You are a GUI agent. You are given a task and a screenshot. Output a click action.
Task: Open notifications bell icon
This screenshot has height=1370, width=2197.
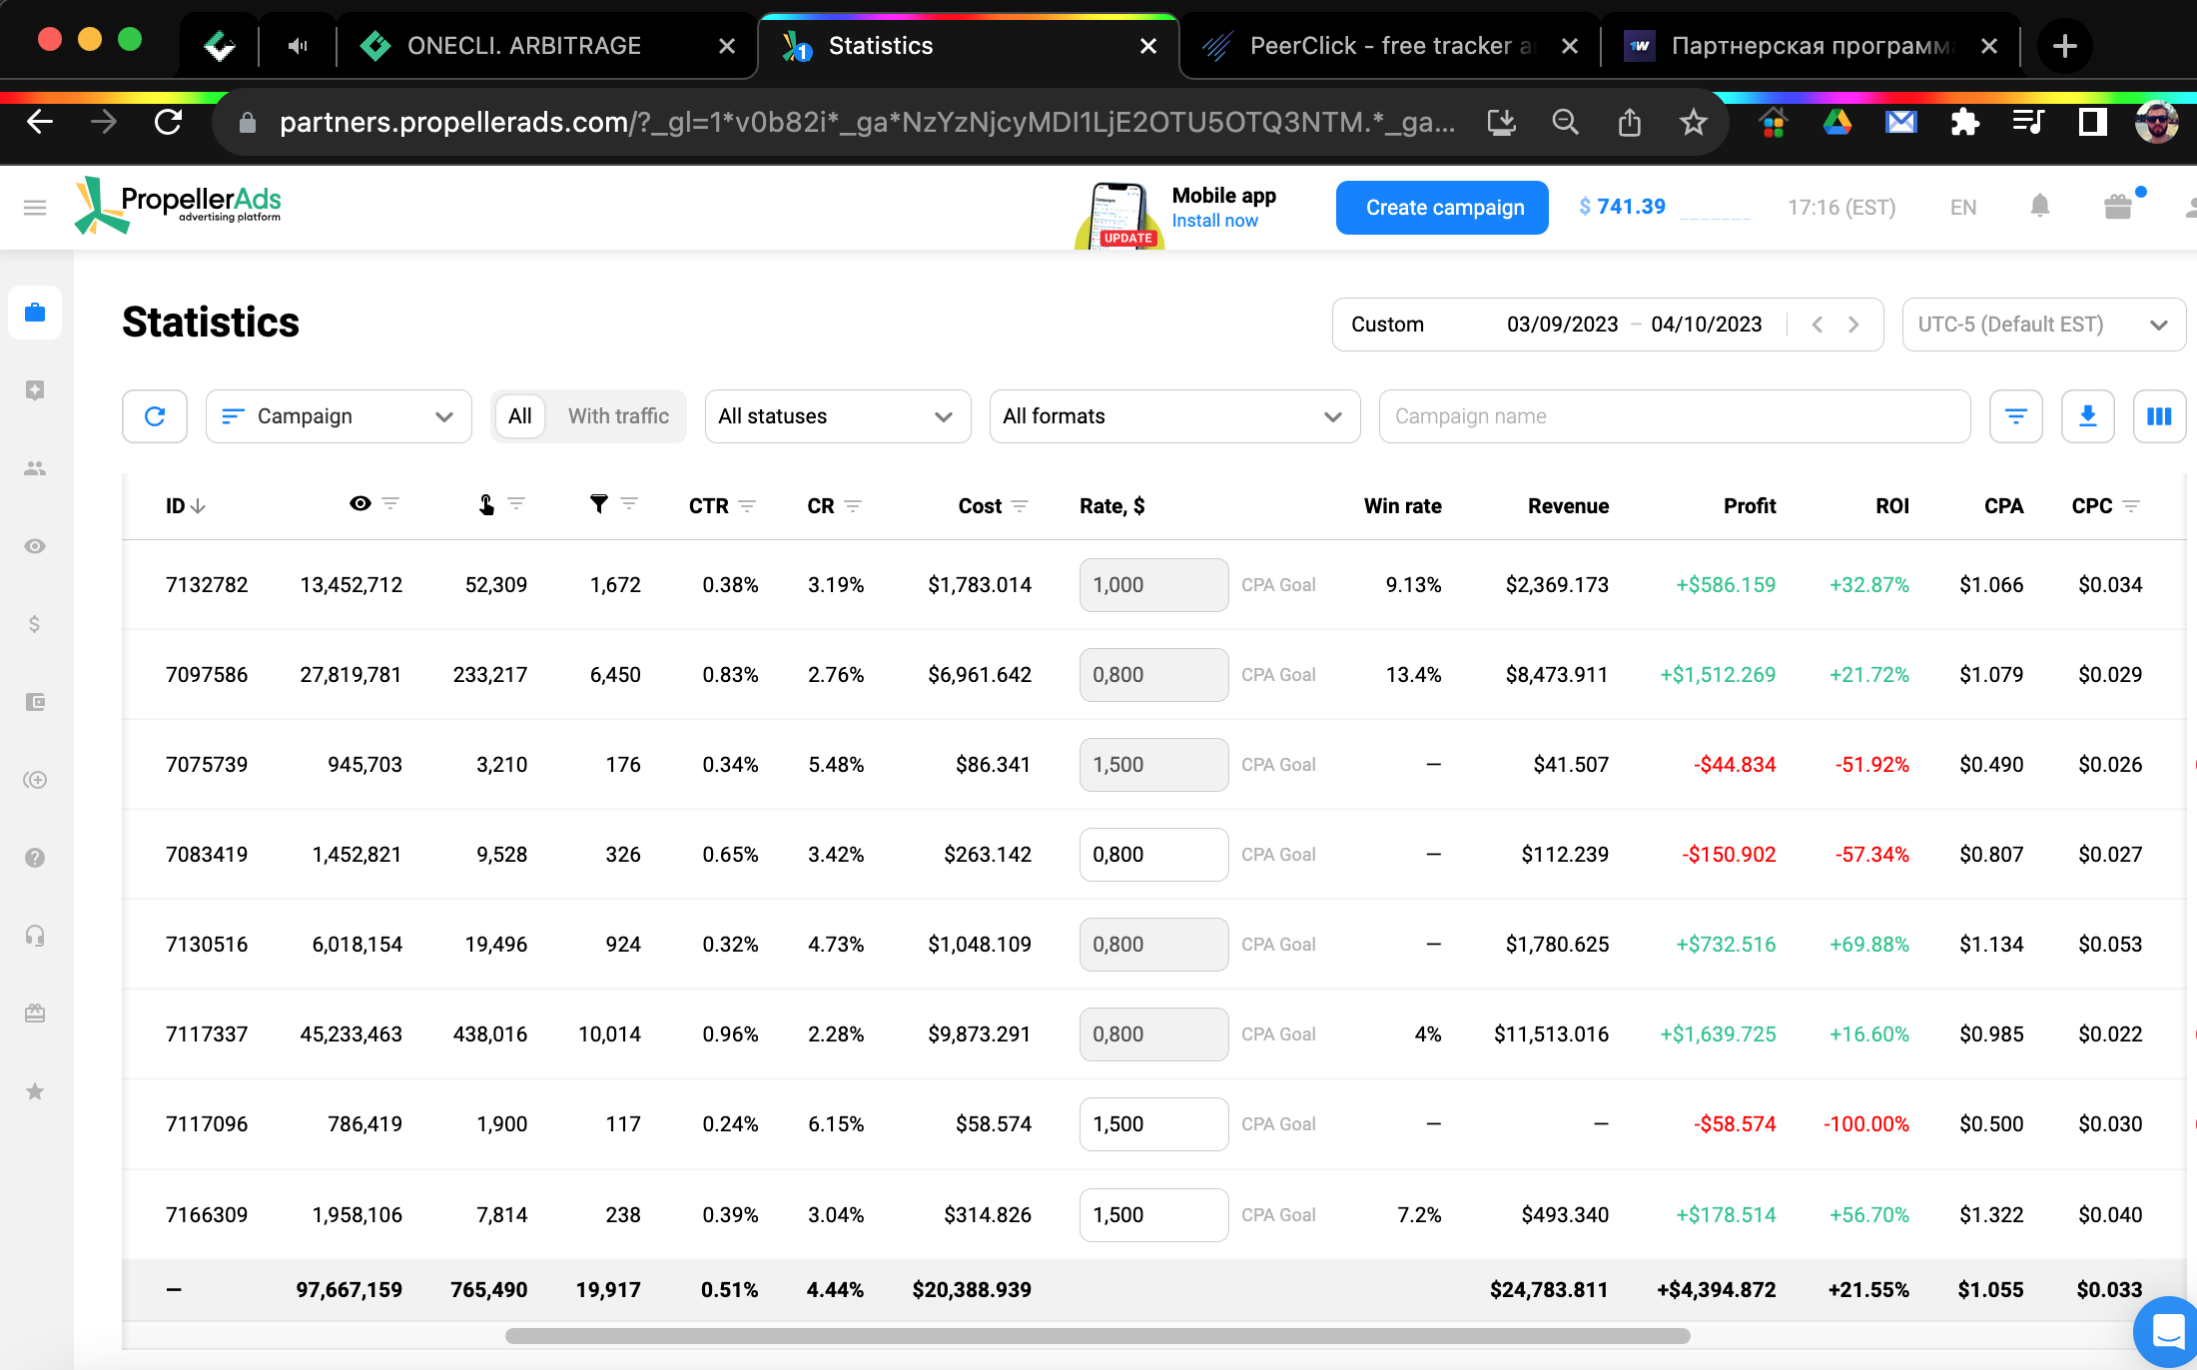[x=2040, y=207]
